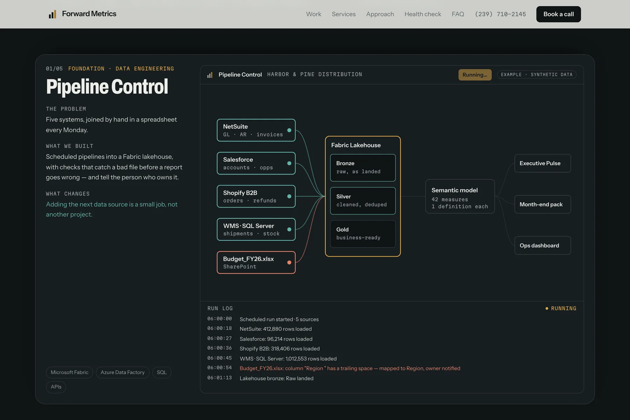Click the Forward Metrics brand name
The image size is (630, 420).
89,14
